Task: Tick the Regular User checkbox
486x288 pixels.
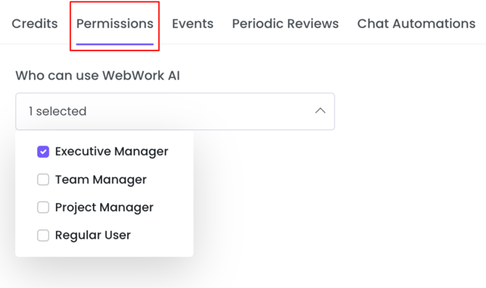Action: pyautogui.click(x=43, y=235)
